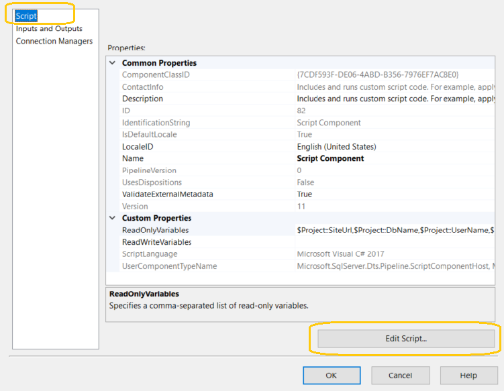
Task: Click the Edit Script button
Action: click(405, 339)
